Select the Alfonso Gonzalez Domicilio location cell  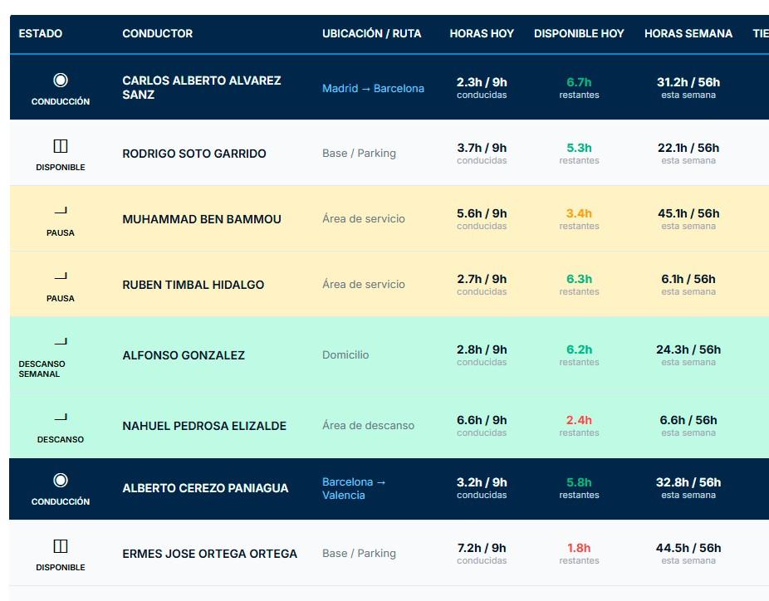pyautogui.click(x=345, y=355)
